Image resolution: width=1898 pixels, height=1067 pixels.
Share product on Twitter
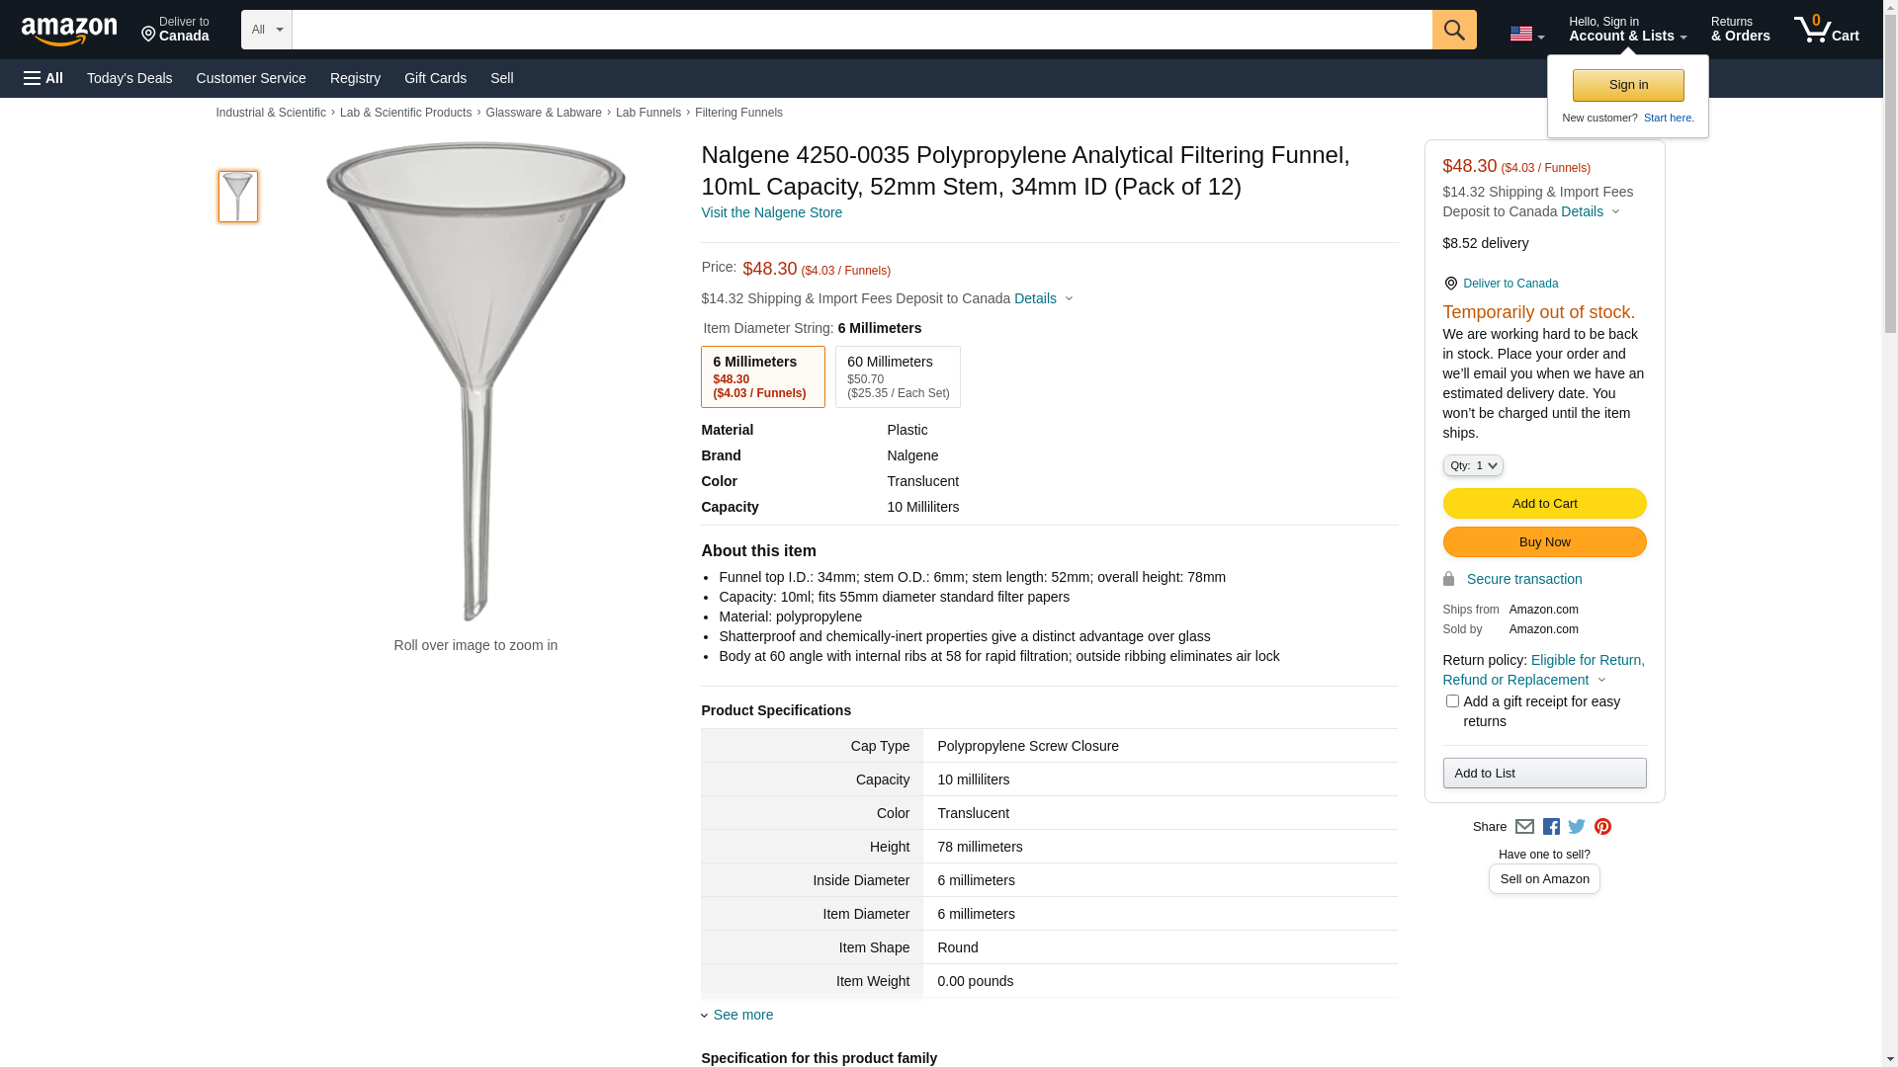[x=1577, y=827]
